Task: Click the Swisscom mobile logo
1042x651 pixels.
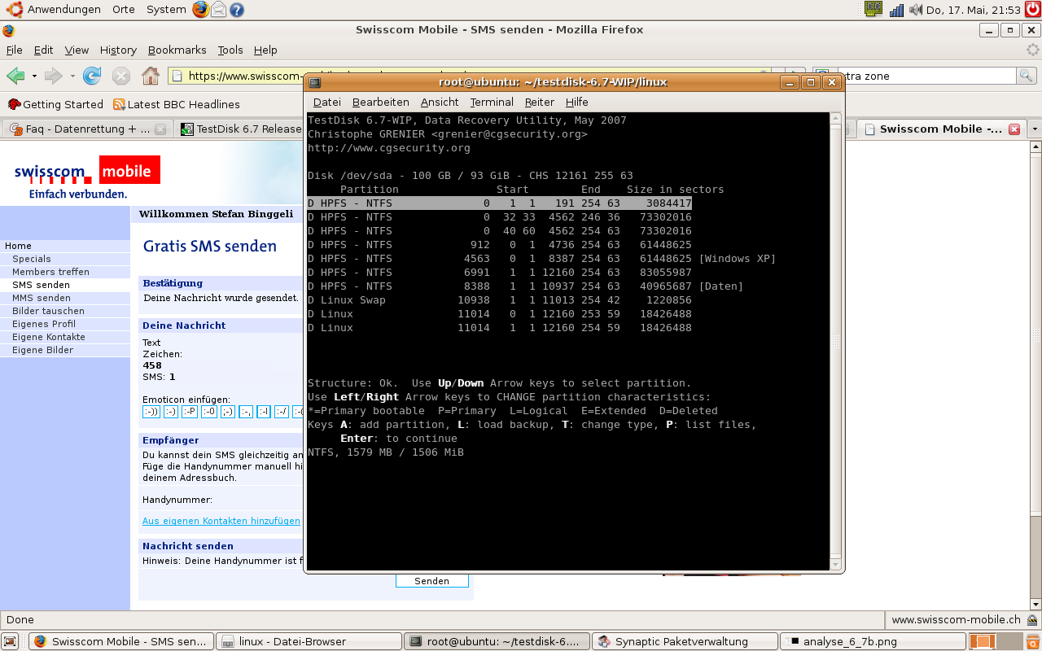Action: pyautogui.click(x=87, y=178)
